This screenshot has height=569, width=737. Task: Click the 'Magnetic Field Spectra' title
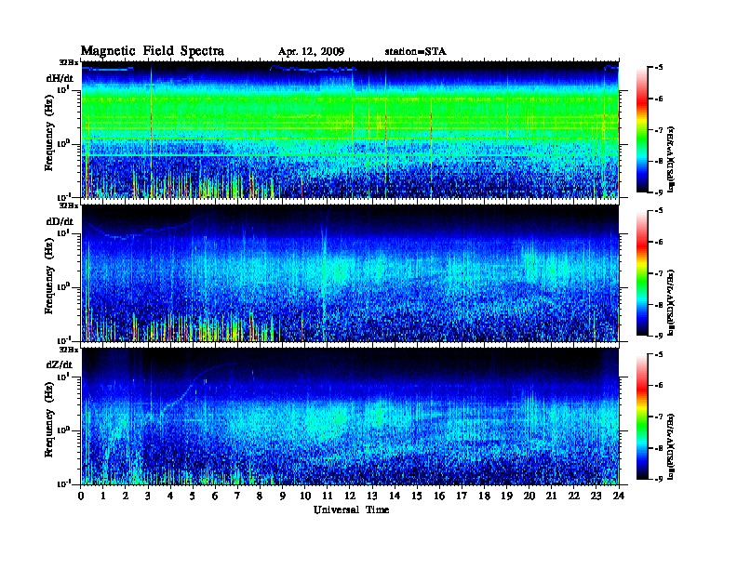tap(153, 51)
